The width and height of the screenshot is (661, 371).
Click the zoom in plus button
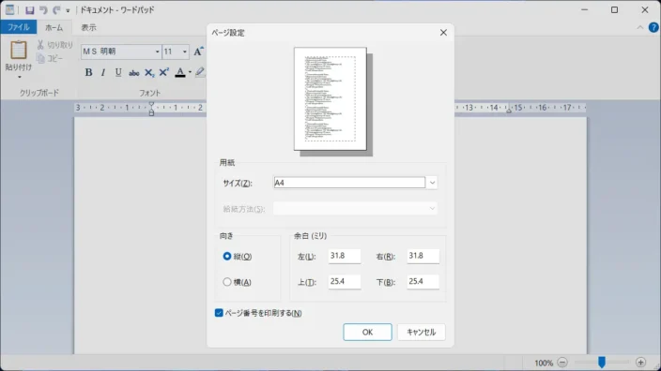640,363
